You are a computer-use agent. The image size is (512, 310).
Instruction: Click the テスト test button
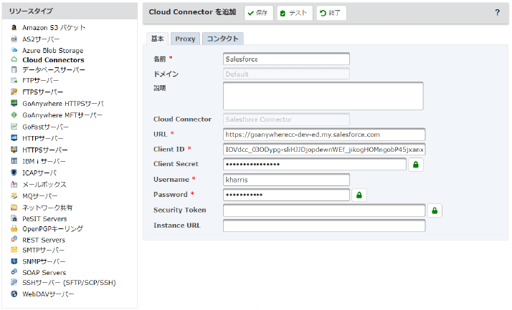coord(295,13)
